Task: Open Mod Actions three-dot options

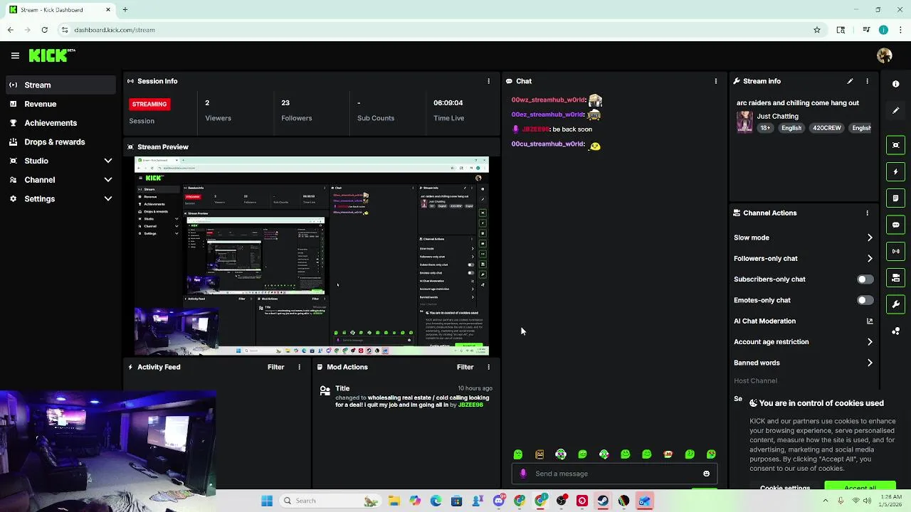Action: 488,367
